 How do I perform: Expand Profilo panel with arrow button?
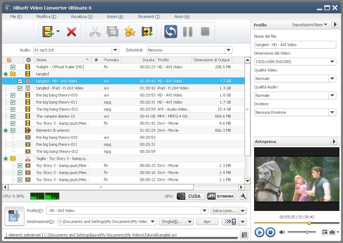click(x=335, y=25)
